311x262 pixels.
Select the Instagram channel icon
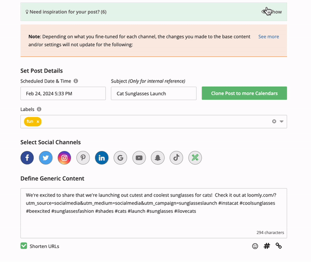point(64,158)
